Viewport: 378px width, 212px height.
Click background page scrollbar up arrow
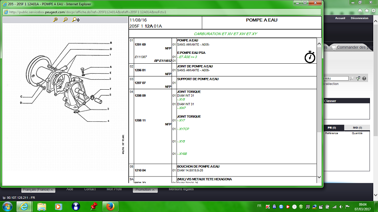[376, 21]
